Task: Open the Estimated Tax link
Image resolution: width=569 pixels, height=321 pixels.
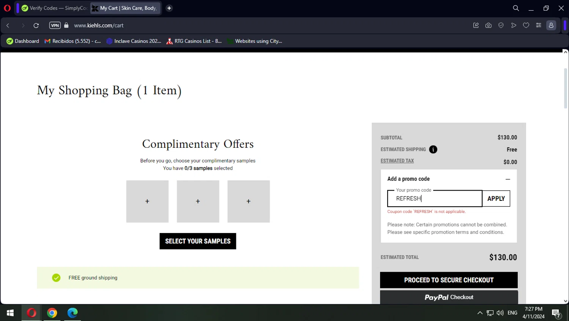Action: 397,161
